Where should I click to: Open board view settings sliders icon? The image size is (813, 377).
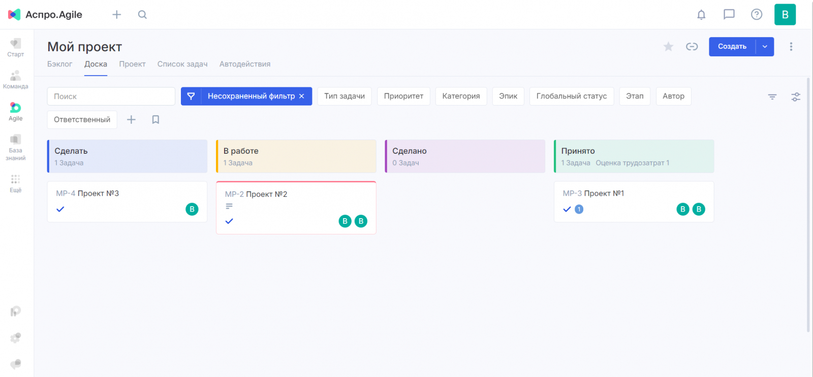pyautogui.click(x=796, y=96)
